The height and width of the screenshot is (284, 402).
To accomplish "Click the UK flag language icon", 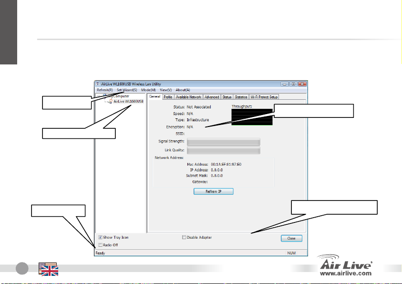I will pos(49,270).
